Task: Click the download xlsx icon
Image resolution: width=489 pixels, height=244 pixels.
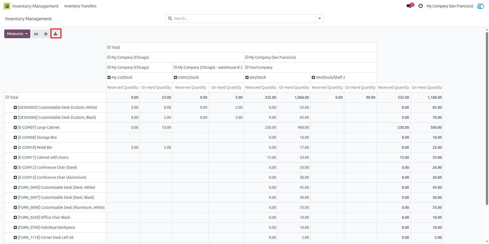Action: (56, 34)
